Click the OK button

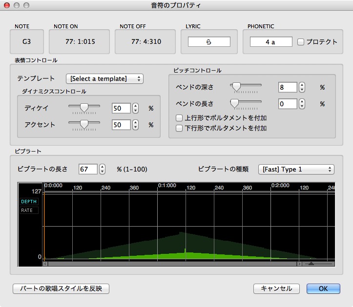[323, 288]
